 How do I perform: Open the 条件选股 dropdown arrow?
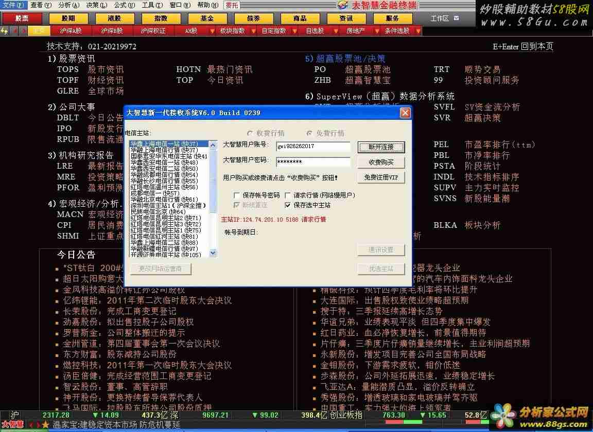click(418, 31)
